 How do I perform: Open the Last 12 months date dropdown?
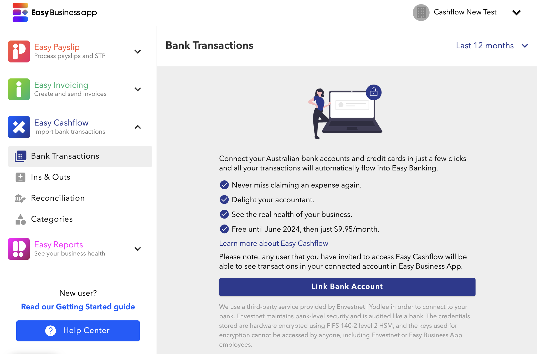(492, 46)
